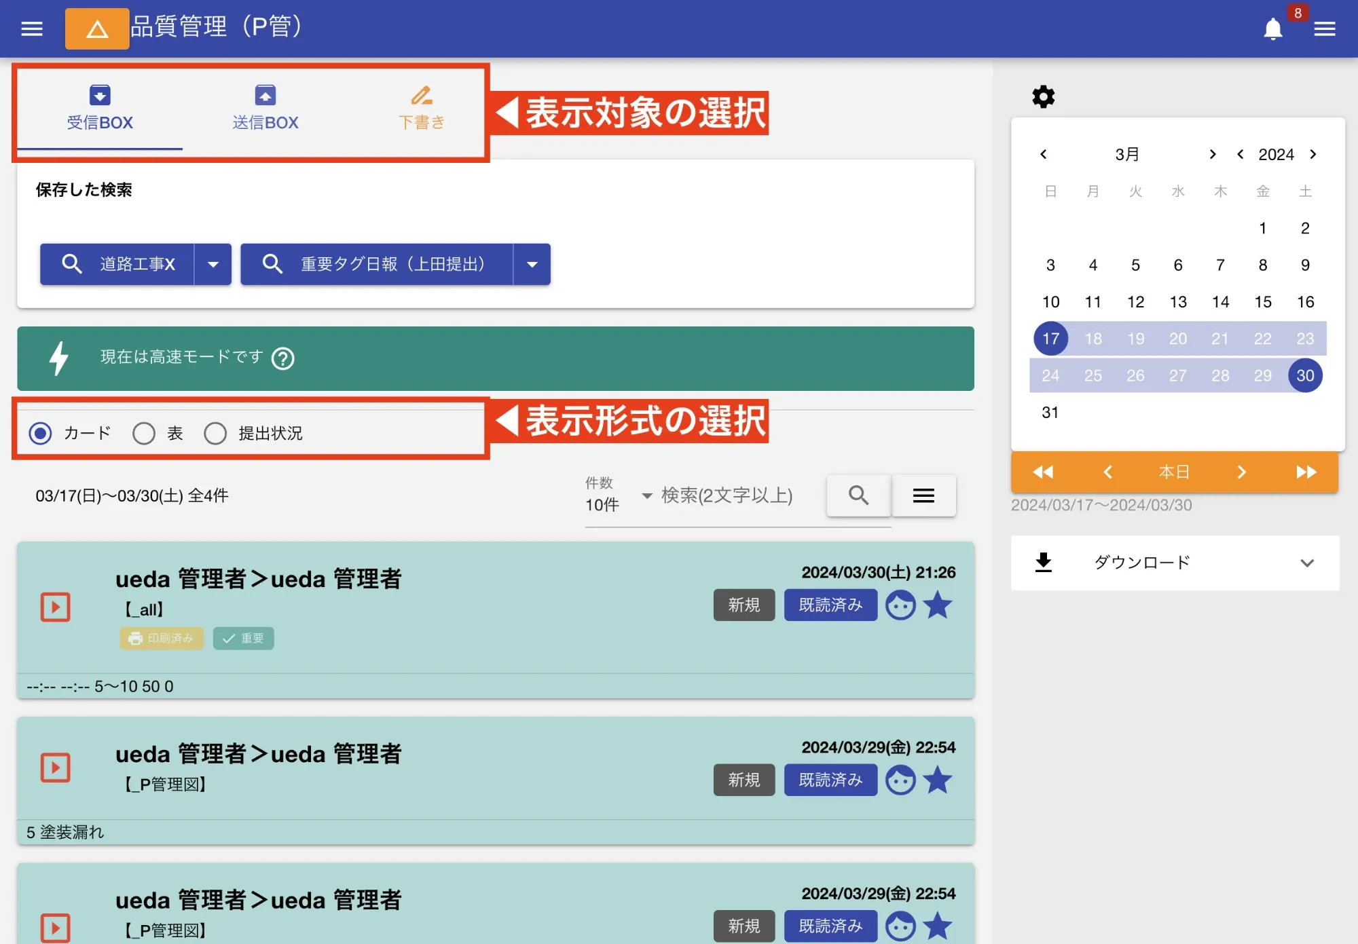This screenshot has width=1358, height=944.
Task: Expand the 道路工事X saved search dropdown
Action: coord(213,264)
